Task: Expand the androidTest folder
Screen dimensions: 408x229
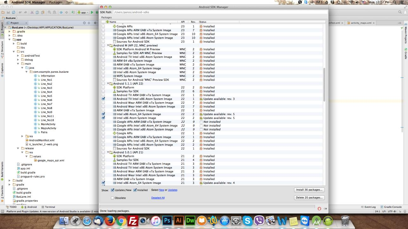Action: point(18,56)
